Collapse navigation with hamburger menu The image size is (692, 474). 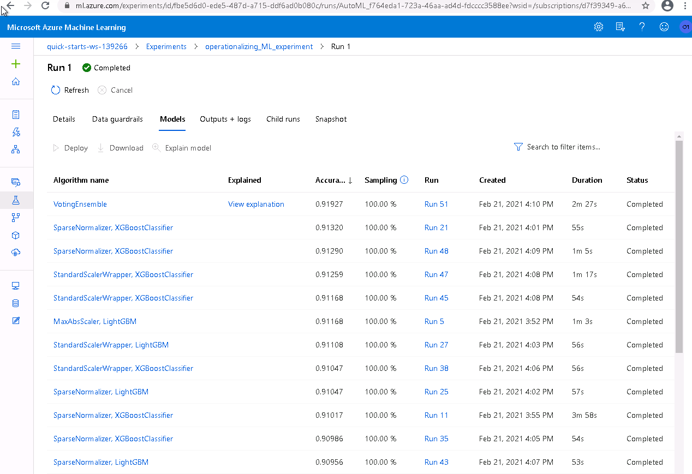tap(16, 46)
